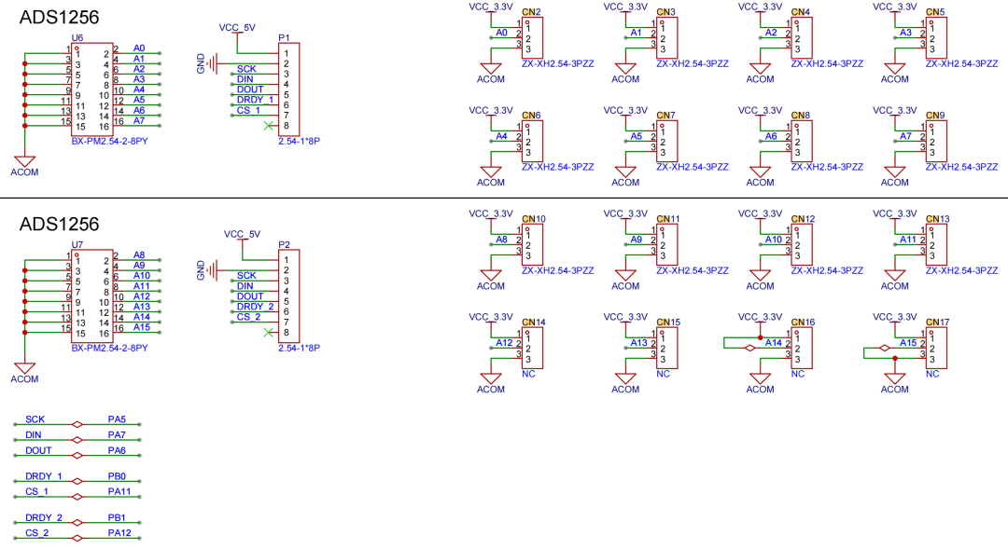
Task: Select the P2 designator label
Action: tap(284, 244)
